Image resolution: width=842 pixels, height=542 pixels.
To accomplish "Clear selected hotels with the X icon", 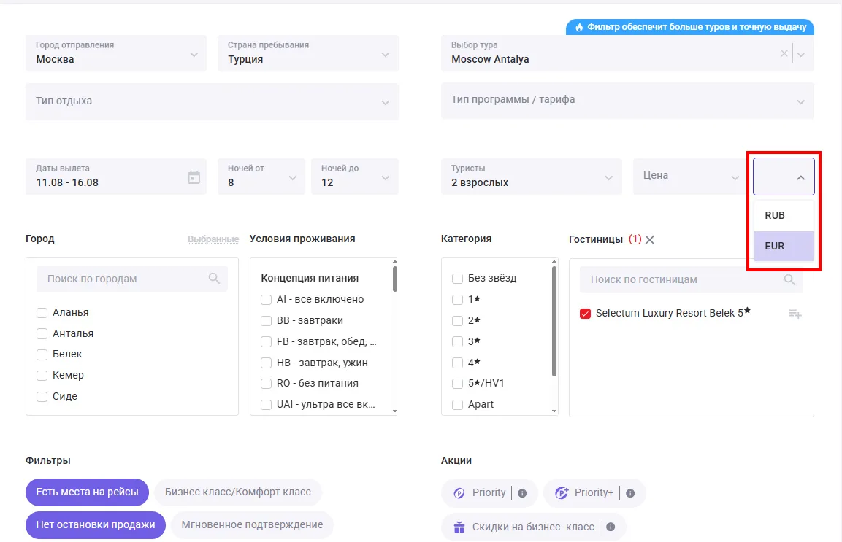I will click(x=650, y=239).
